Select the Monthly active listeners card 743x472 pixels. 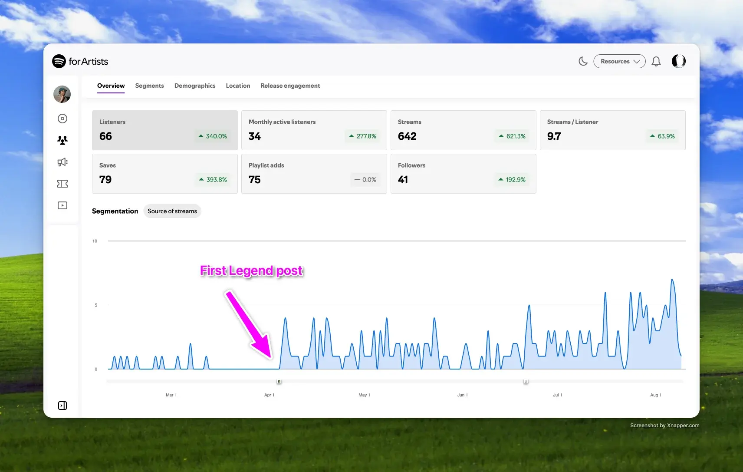314,130
